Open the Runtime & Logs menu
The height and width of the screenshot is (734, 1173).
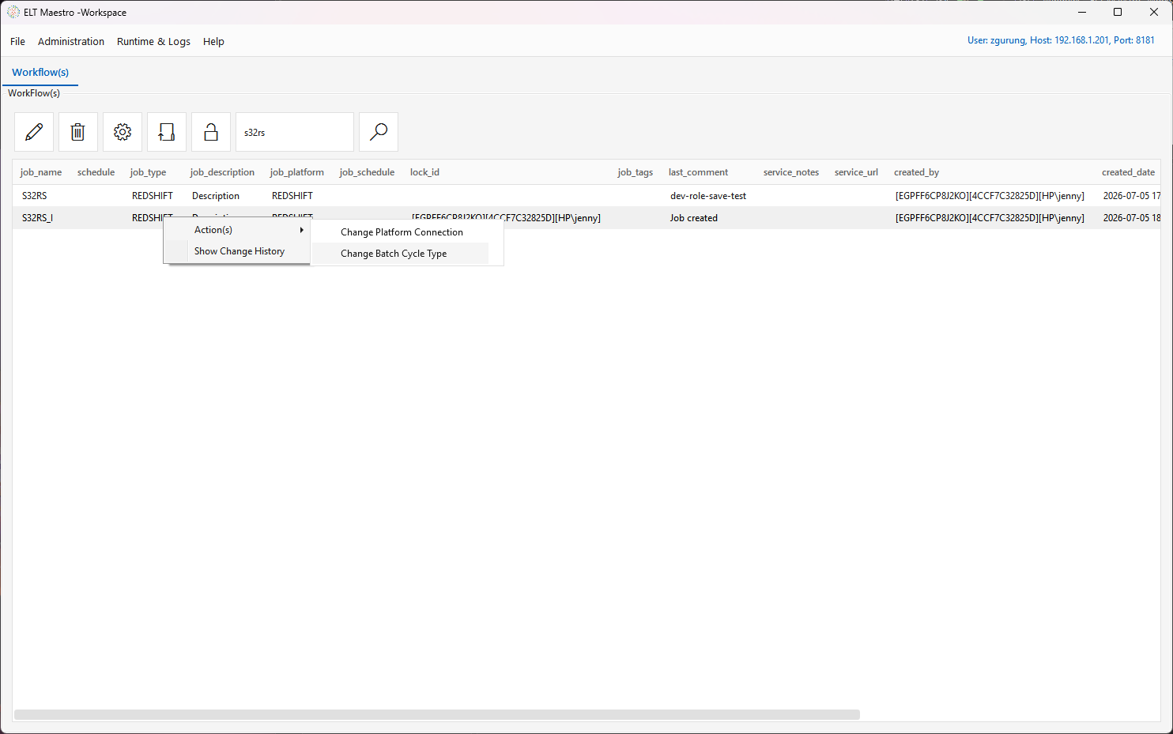(153, 41)
